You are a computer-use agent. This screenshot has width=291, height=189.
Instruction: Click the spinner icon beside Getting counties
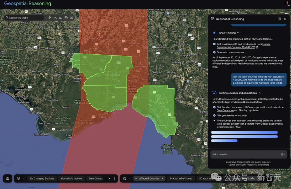[214, 93]
